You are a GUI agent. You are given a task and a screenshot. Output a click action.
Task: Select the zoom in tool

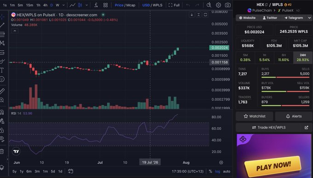pyautogui.click(x=2, y=100)
